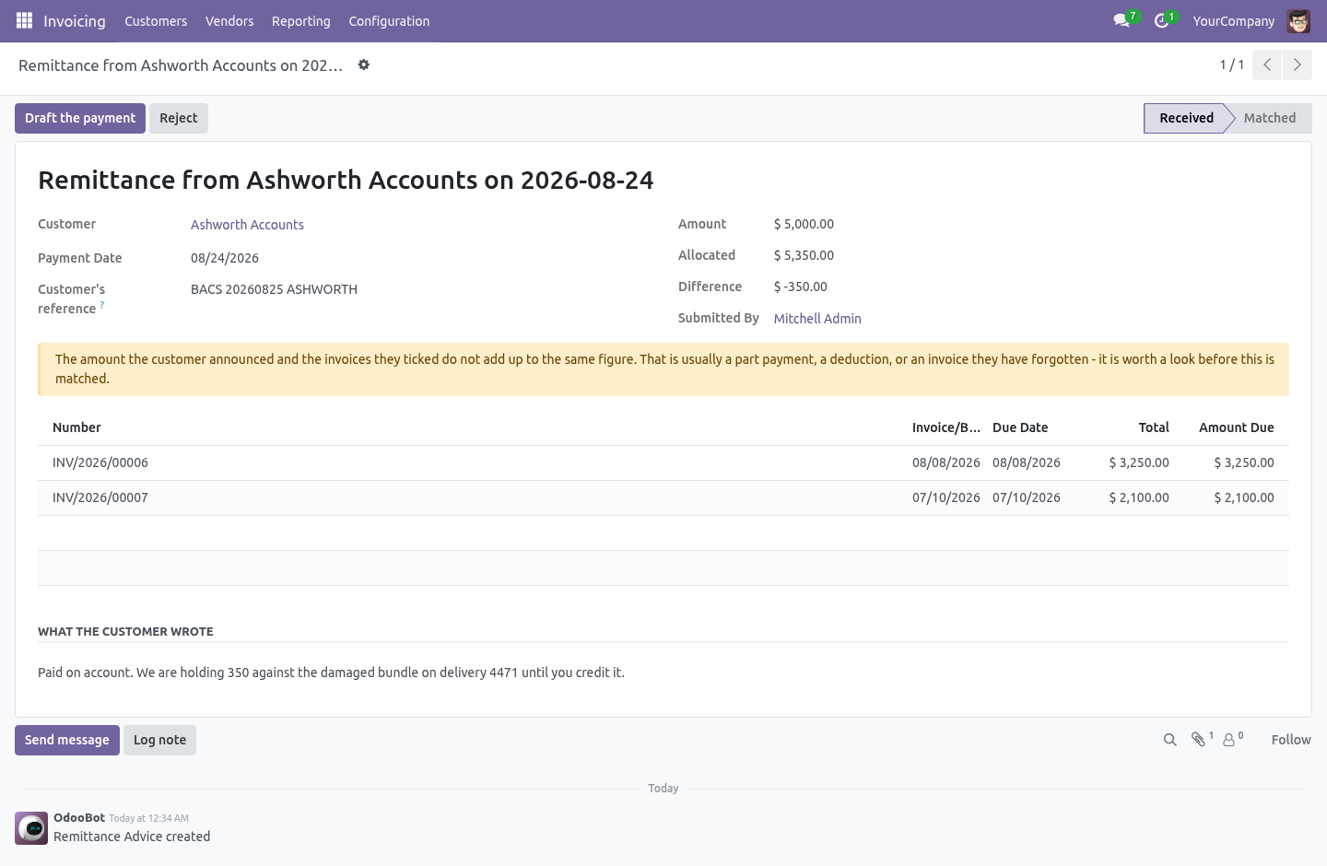Screen dimensions: 1327x866
Task: Open the Mitchell Admin submitter link
Action: 817,319
